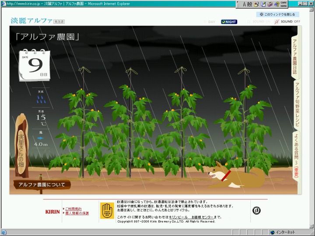The image size is (315, 236).
Task: Minimize the Internet Explorer window
Action: pyautogui.click(x=300, y=3)
